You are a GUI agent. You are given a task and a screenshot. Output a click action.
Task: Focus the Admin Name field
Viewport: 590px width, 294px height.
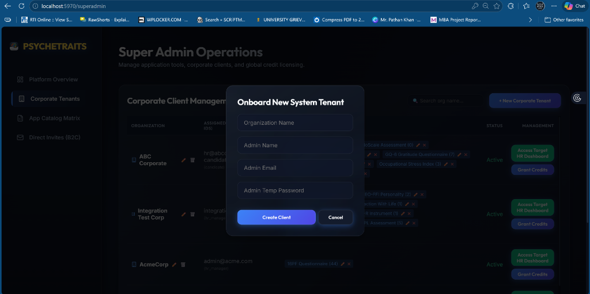tap(295, 145)
